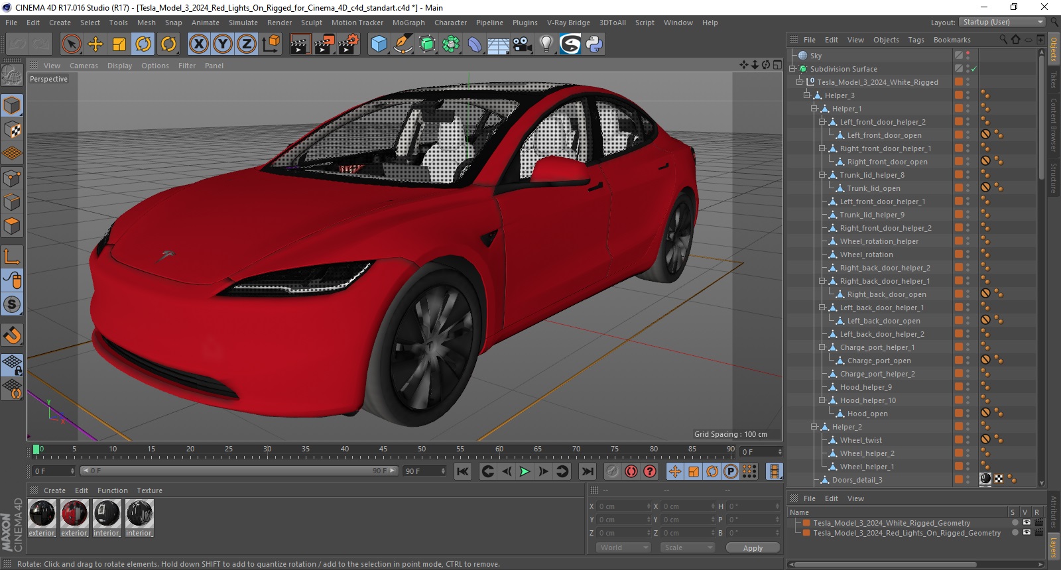This screenshot has height=570, width=1061.
Task: Select the Scale tool in top toolbar
Action: pyautogui.click(x=119, y=44)
